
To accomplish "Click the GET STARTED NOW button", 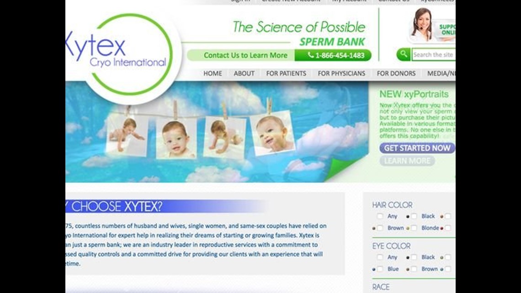I will [417, 148].
